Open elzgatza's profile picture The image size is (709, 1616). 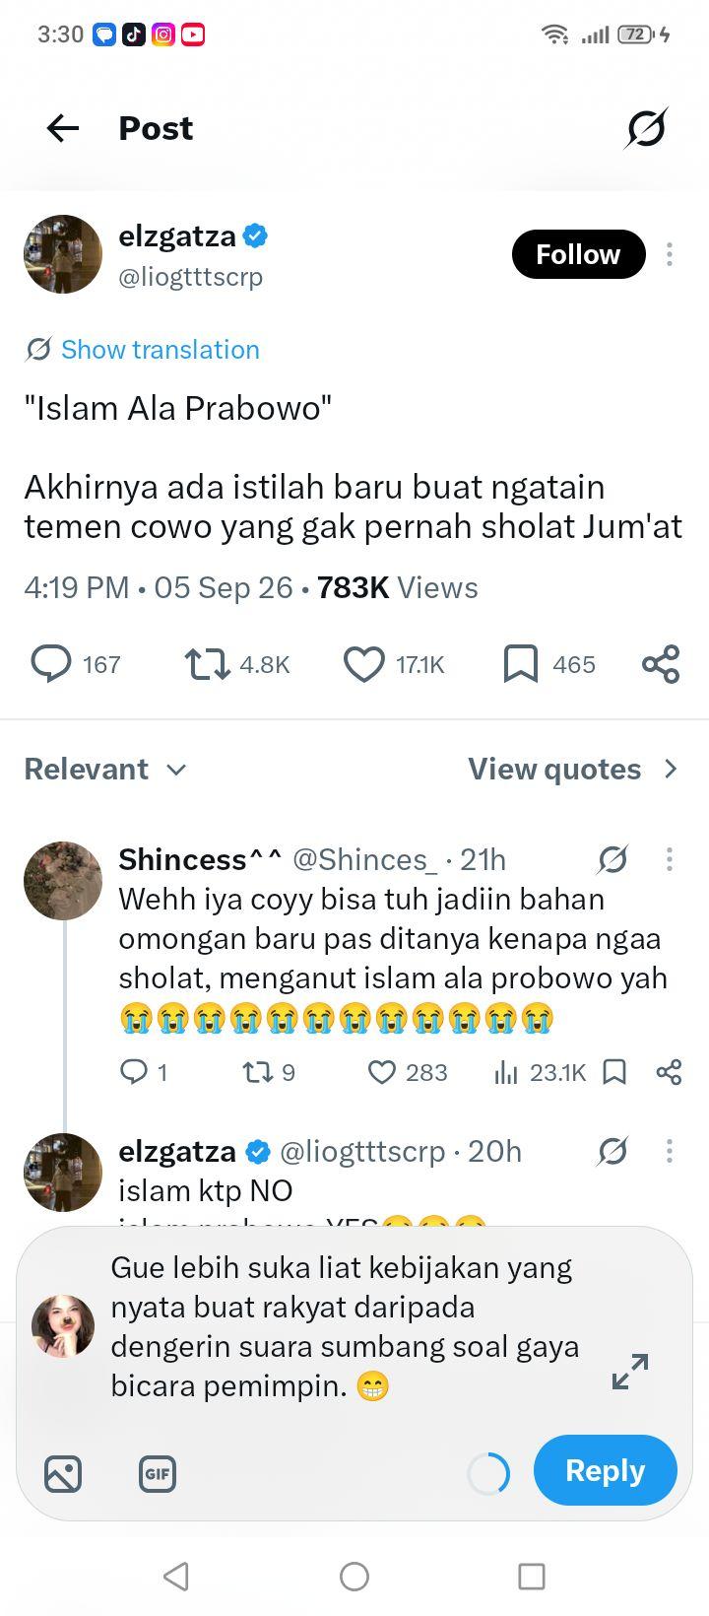[63, 254]
